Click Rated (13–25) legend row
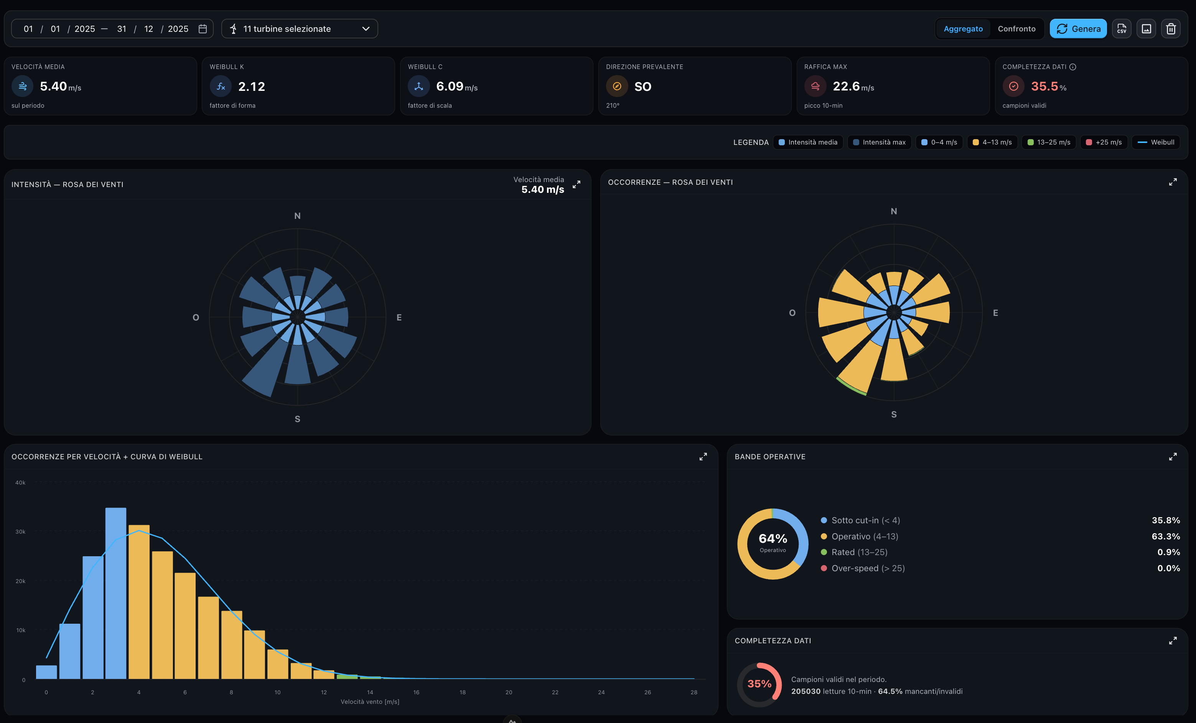The image size is (1196, 723). pos(1000,552)
